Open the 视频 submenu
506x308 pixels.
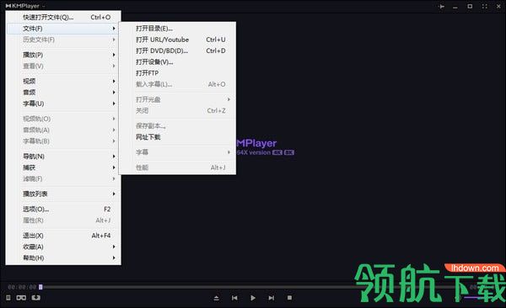[63, 81]
